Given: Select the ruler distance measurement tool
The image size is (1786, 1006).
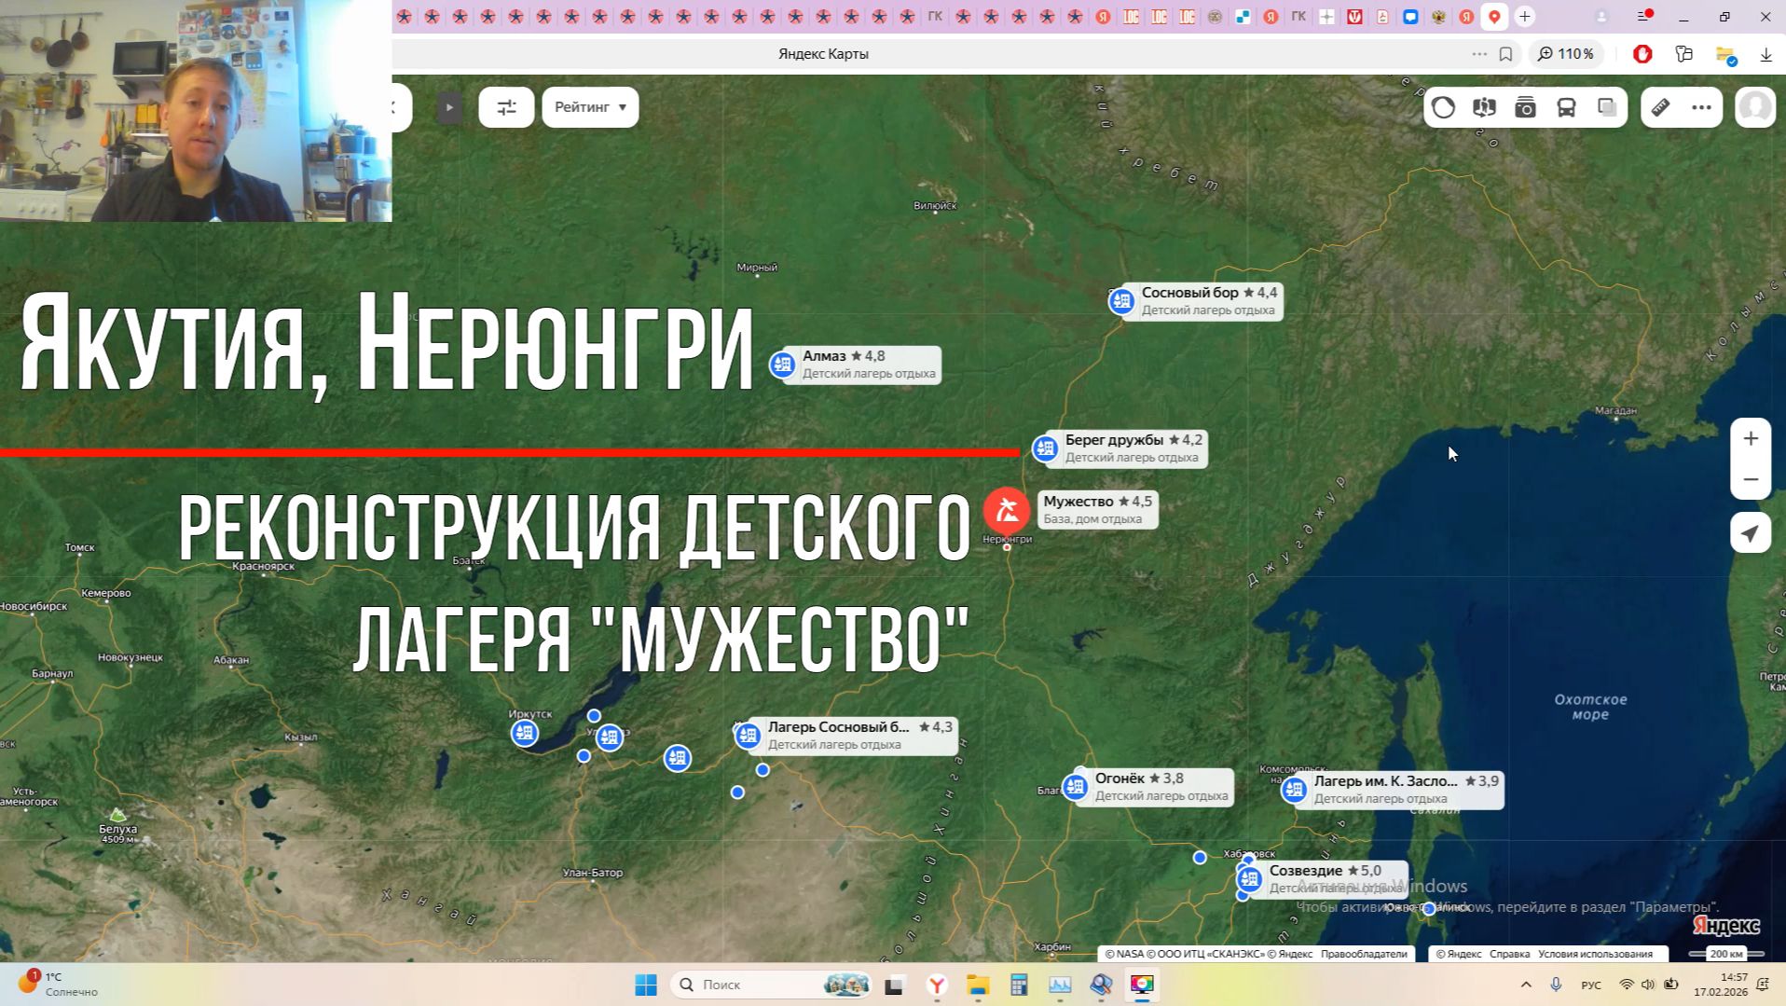Looking at the screenshot, I should (1658, 107).
